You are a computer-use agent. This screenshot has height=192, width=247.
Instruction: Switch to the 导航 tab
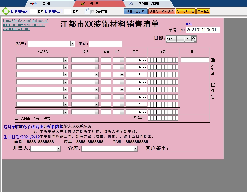tap(46, 4)
